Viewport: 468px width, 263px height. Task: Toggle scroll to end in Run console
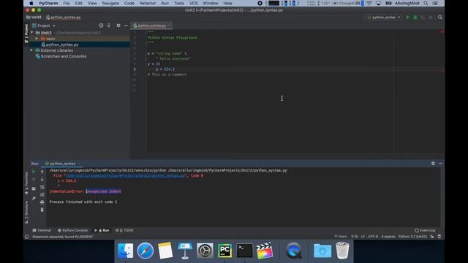tap(42, 195)
